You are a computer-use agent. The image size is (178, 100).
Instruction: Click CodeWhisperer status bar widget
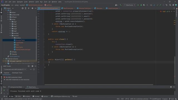(155, 99)
